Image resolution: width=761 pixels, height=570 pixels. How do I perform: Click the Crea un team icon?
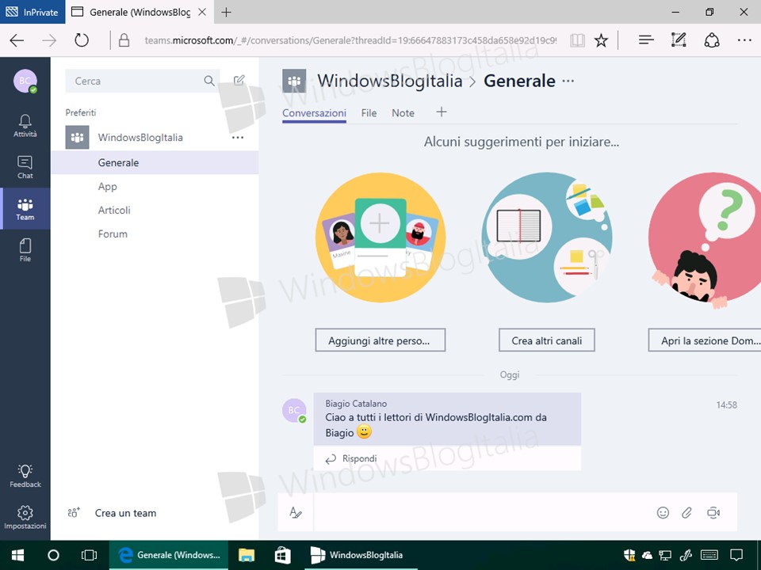[74, 512]
